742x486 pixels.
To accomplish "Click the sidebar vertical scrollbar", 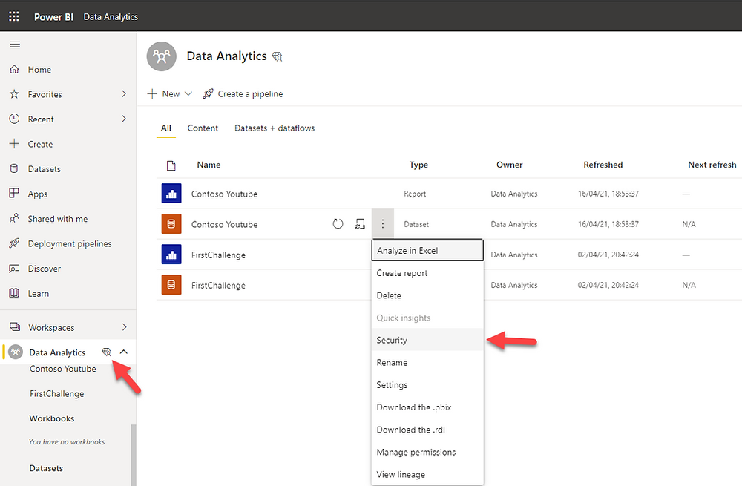I will (134, 456).
